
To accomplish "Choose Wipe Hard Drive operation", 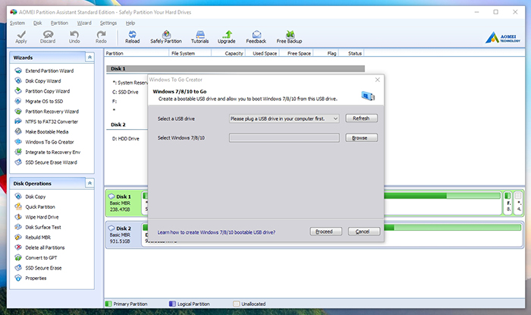I will pos(42,217).
